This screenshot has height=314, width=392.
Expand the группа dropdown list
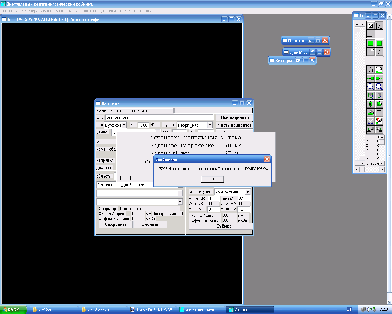coord(210,125)
